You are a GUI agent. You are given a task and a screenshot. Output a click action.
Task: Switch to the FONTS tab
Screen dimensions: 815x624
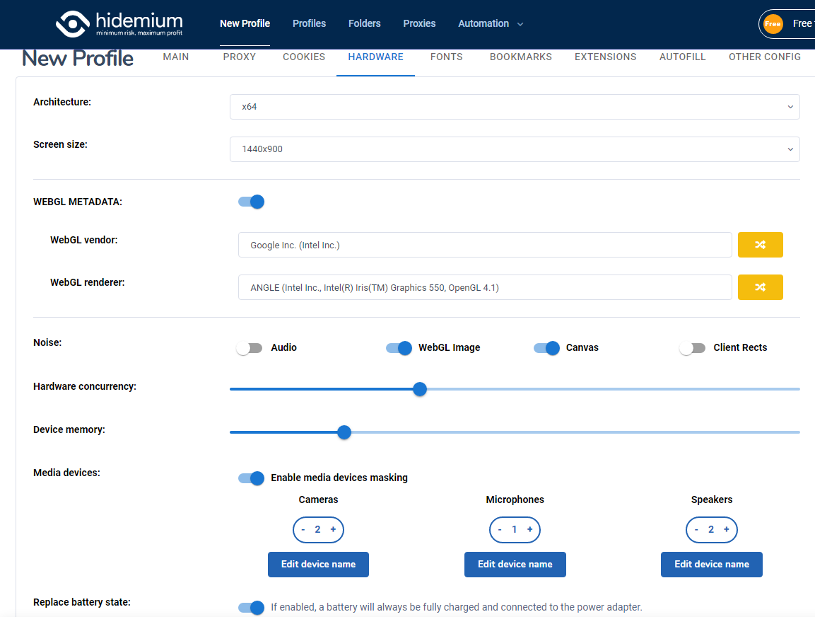pyautogui.click(x=446, y=57)
